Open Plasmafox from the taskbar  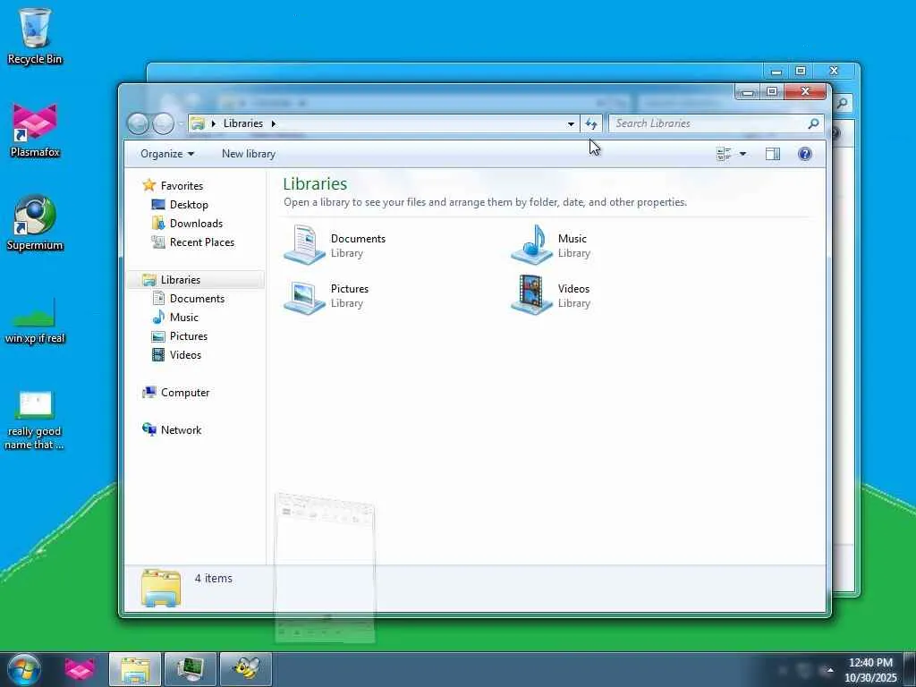click(80, 669)
